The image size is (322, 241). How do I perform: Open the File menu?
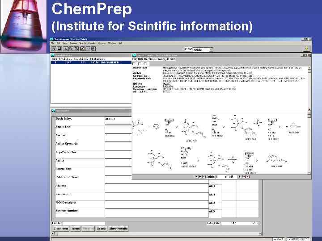[x=53, y=43]
